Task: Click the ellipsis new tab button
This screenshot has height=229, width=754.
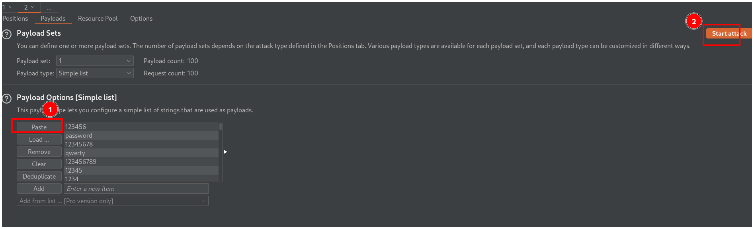Action: click(x=49, y=8)
